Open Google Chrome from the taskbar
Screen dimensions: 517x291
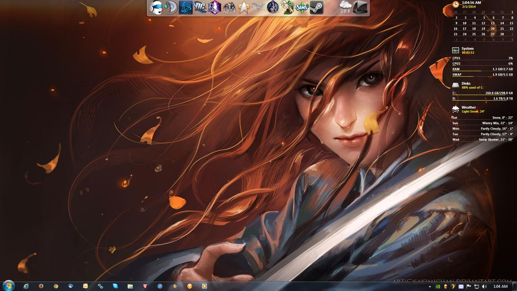[56, 286]
